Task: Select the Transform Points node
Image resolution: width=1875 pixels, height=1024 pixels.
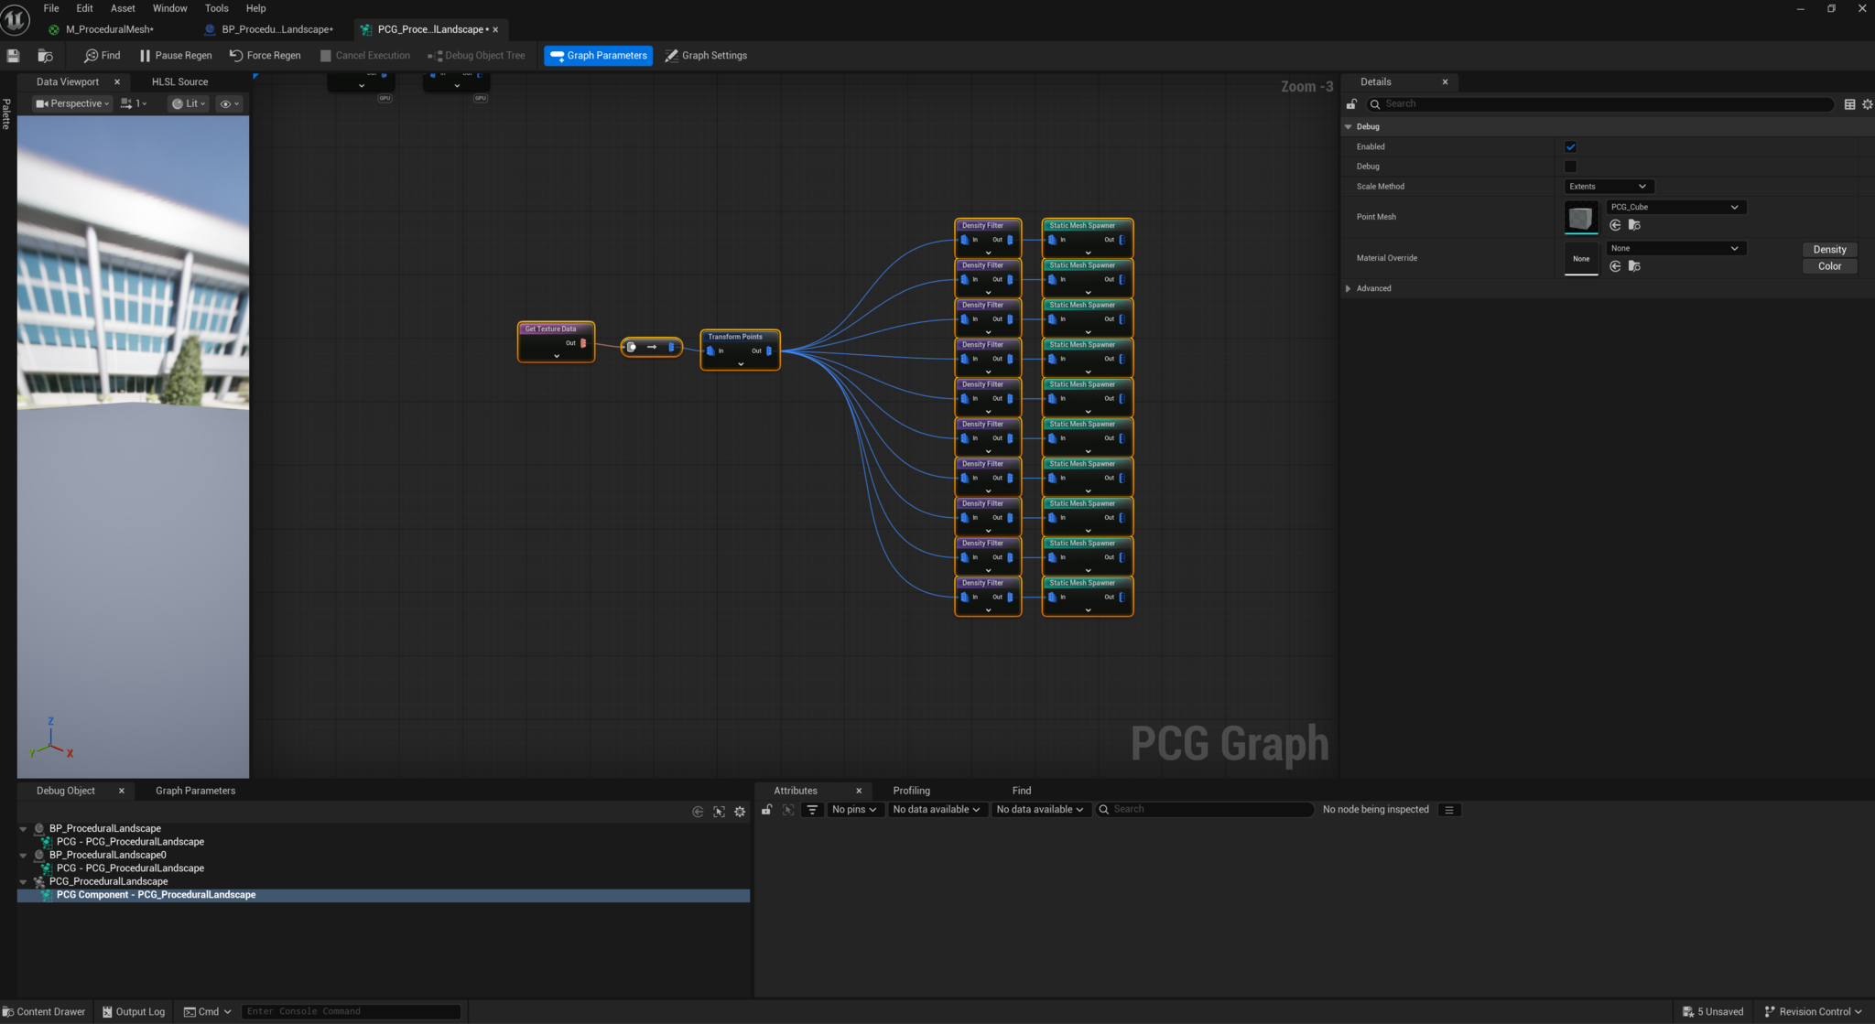Action: point(740,350)
